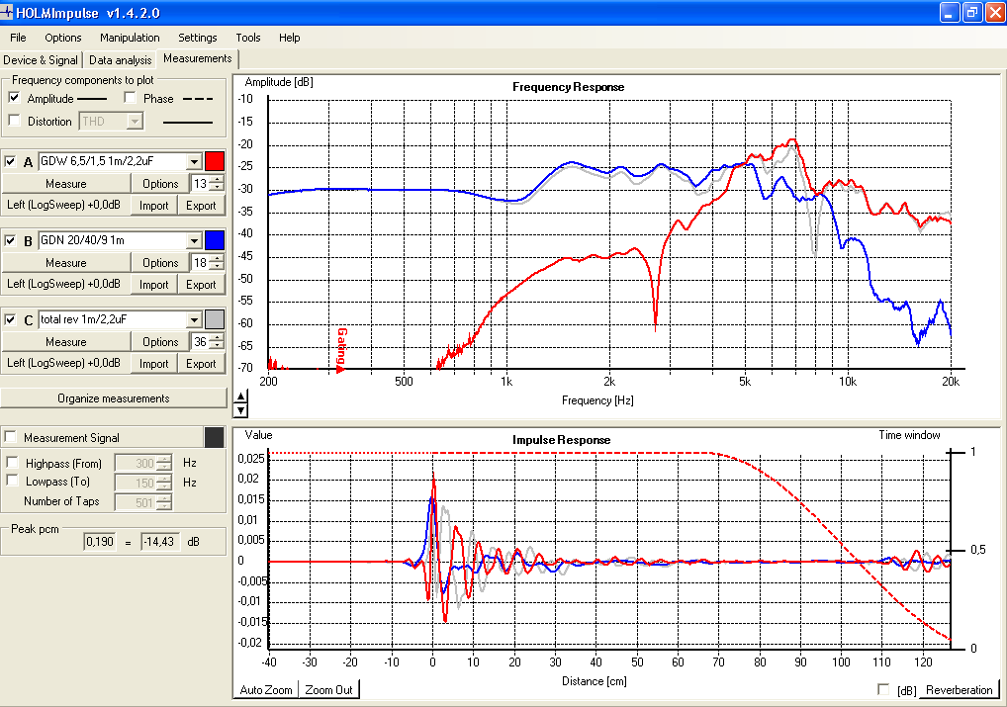Open the total rev 1m/2,2uF dropdown
This screenshot has width=1007, height=707.
(195, 319)
